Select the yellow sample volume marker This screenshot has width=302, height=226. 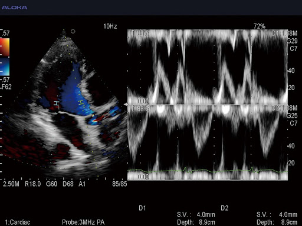tap(81, 102)
